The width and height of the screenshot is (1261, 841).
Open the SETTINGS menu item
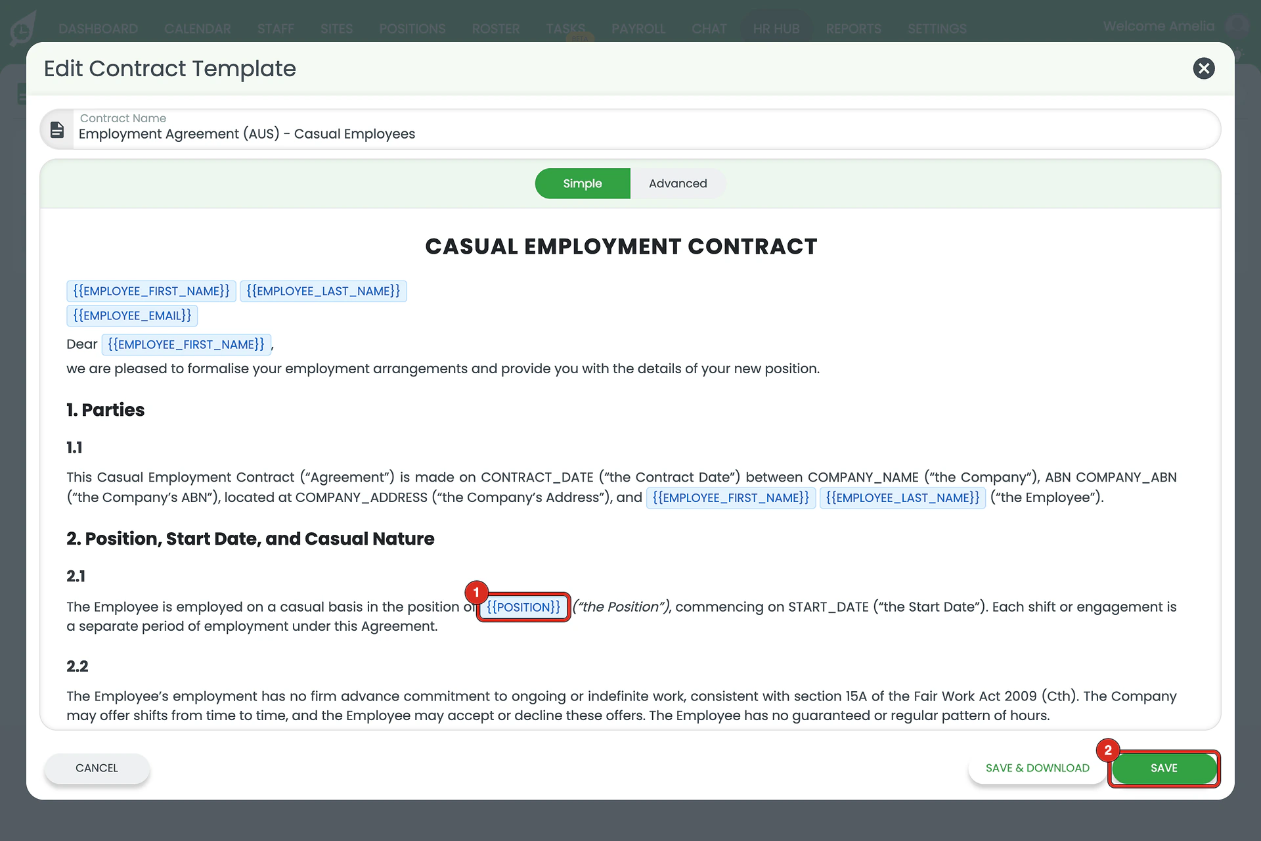point(937,29)
